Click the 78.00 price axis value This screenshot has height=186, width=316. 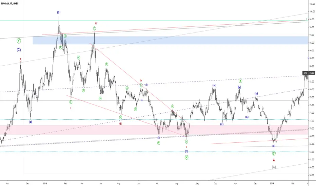tap(312, 97)
